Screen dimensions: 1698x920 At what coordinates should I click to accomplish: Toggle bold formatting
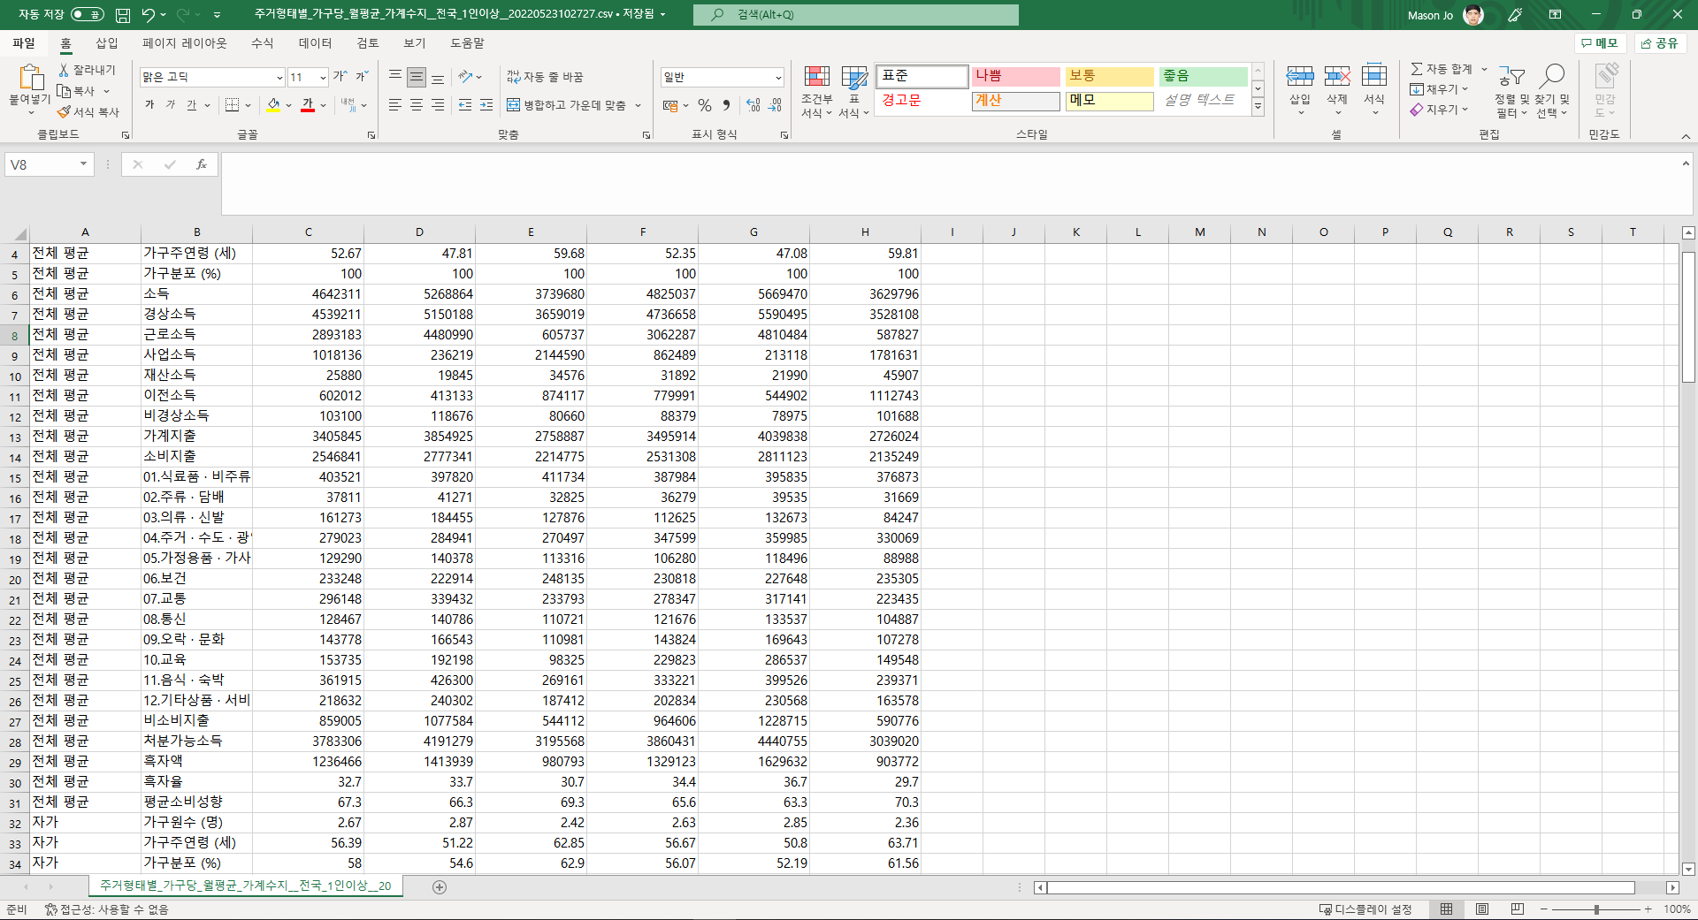[x=149, y=105]
